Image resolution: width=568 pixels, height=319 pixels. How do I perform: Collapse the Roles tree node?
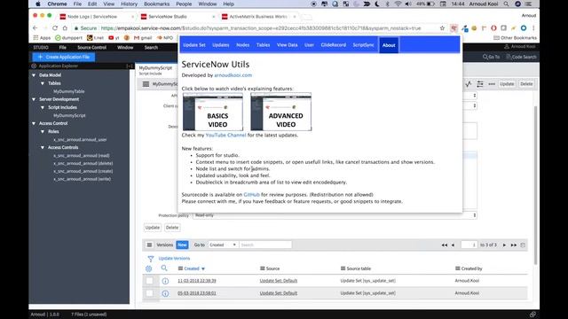pos(43,132)
